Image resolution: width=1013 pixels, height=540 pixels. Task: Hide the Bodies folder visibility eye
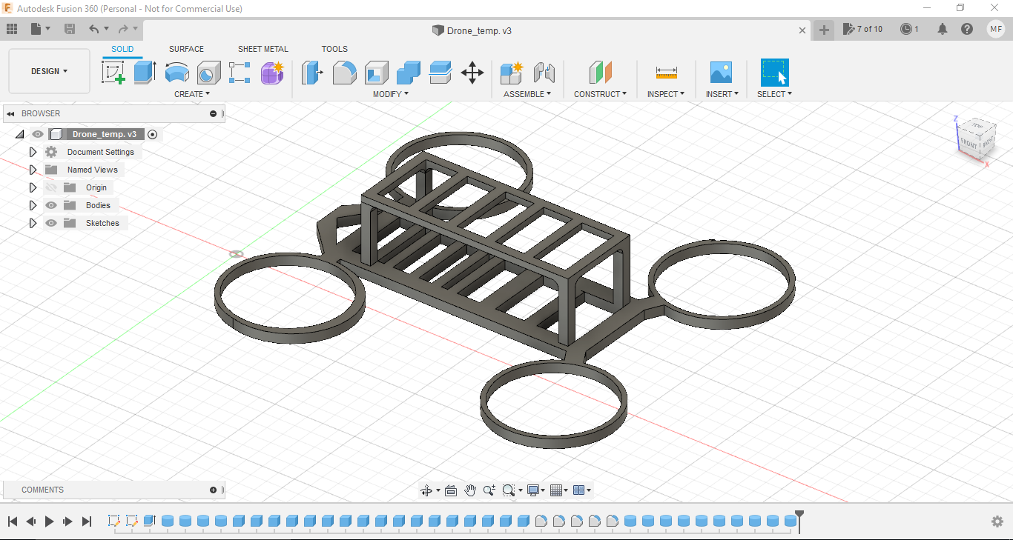click(x=51, y=205)
